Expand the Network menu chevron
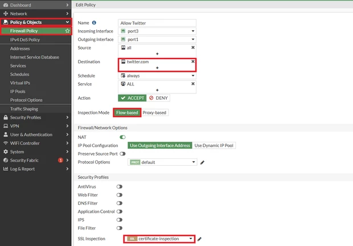The width and height of the screenshot is (353, 246). (x=67, y=14)
